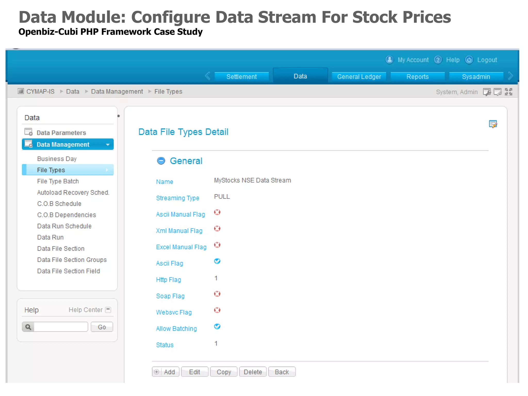The width and height of the screenshot is (528, 396).
Task: Toggle the Allow Batching check indicator
Action: coord(217,326)
